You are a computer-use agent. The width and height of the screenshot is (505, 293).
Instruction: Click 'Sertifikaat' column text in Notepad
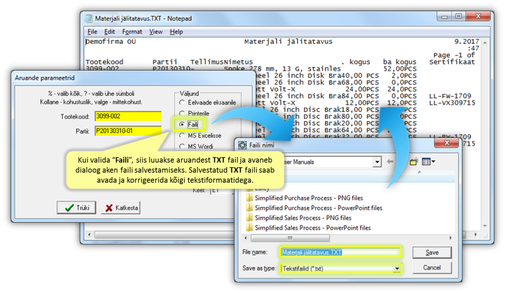pyautogui.click(x=452, y=62)
